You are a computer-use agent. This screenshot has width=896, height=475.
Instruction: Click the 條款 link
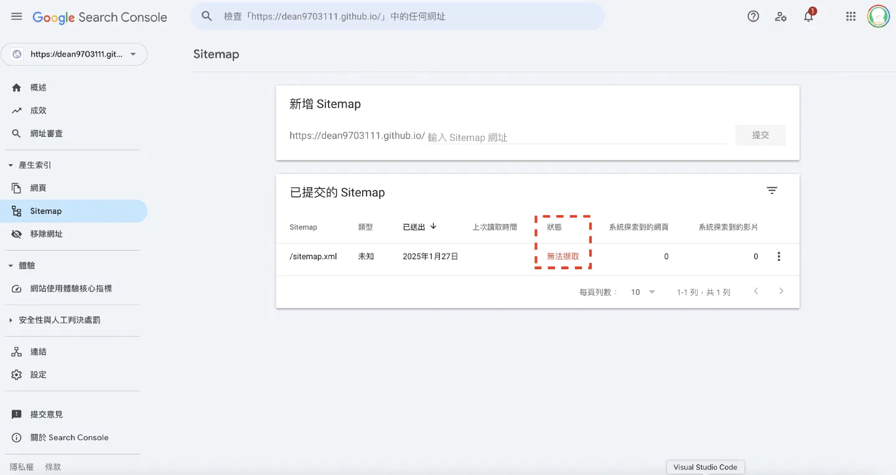pyautogui.click(x=53, y=467)
